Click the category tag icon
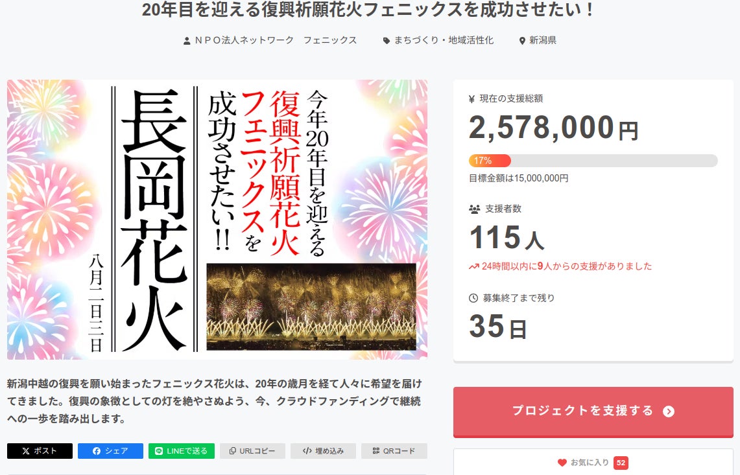The width and height of the screenshot is (740, 475). [x=387, y=40]
